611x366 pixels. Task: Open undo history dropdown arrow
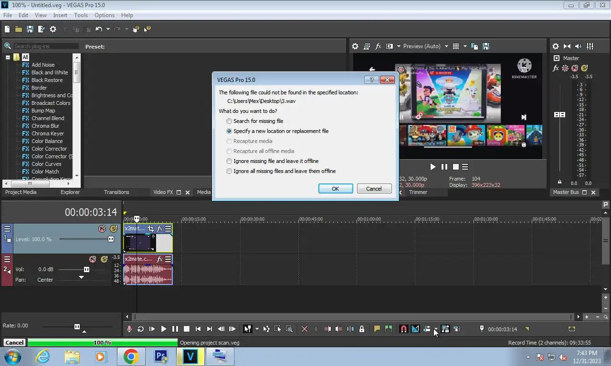pos(108,29)
